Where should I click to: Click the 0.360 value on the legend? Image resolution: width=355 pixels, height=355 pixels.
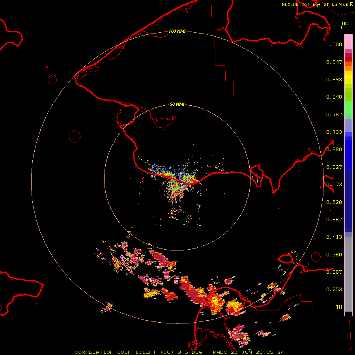(334, 255)
